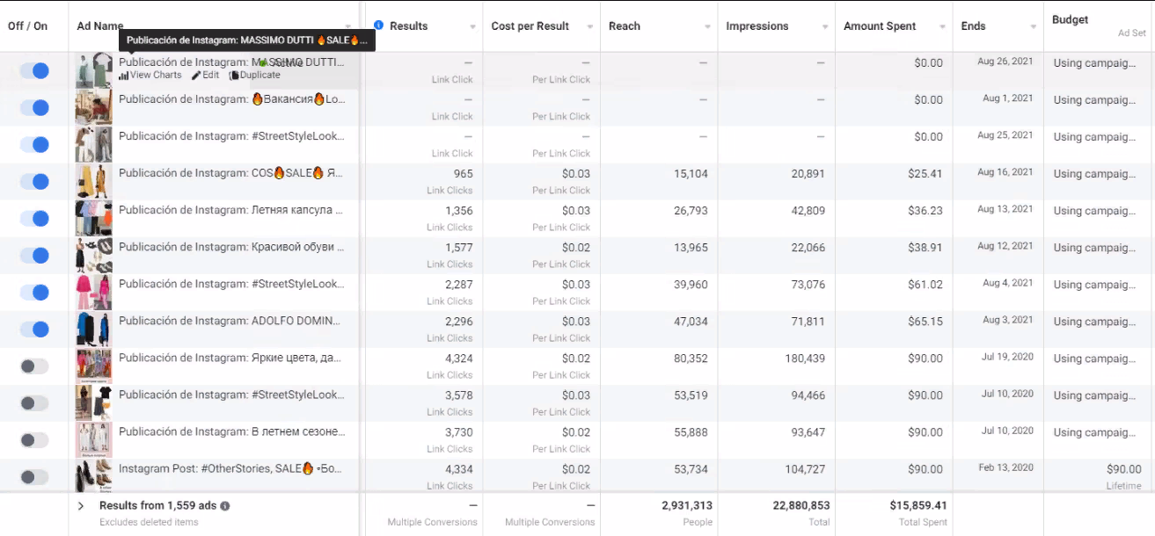This screenshot has height=536, width=1155.
Task: Click the Edit pencil icon
Action: 196,76
